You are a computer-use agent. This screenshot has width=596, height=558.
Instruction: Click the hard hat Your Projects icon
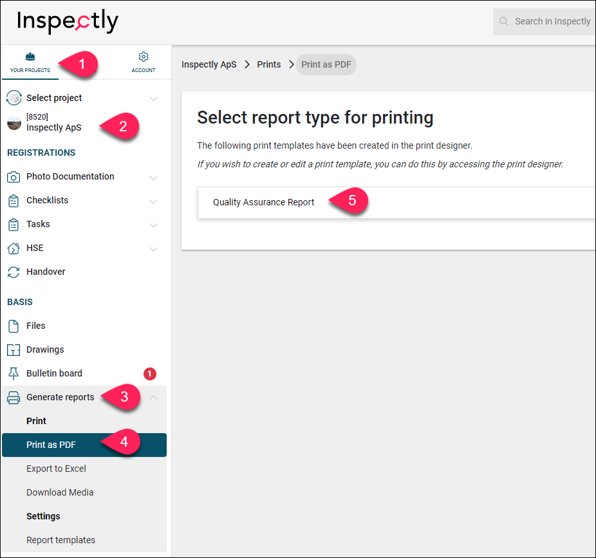click(30, 57)
